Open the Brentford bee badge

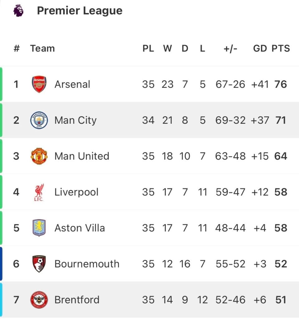39,300
